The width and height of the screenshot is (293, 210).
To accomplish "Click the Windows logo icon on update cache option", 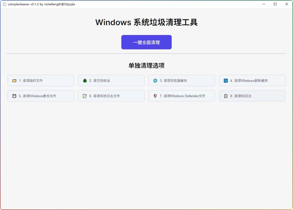I will pyautogui.click(x=225, y=80).
